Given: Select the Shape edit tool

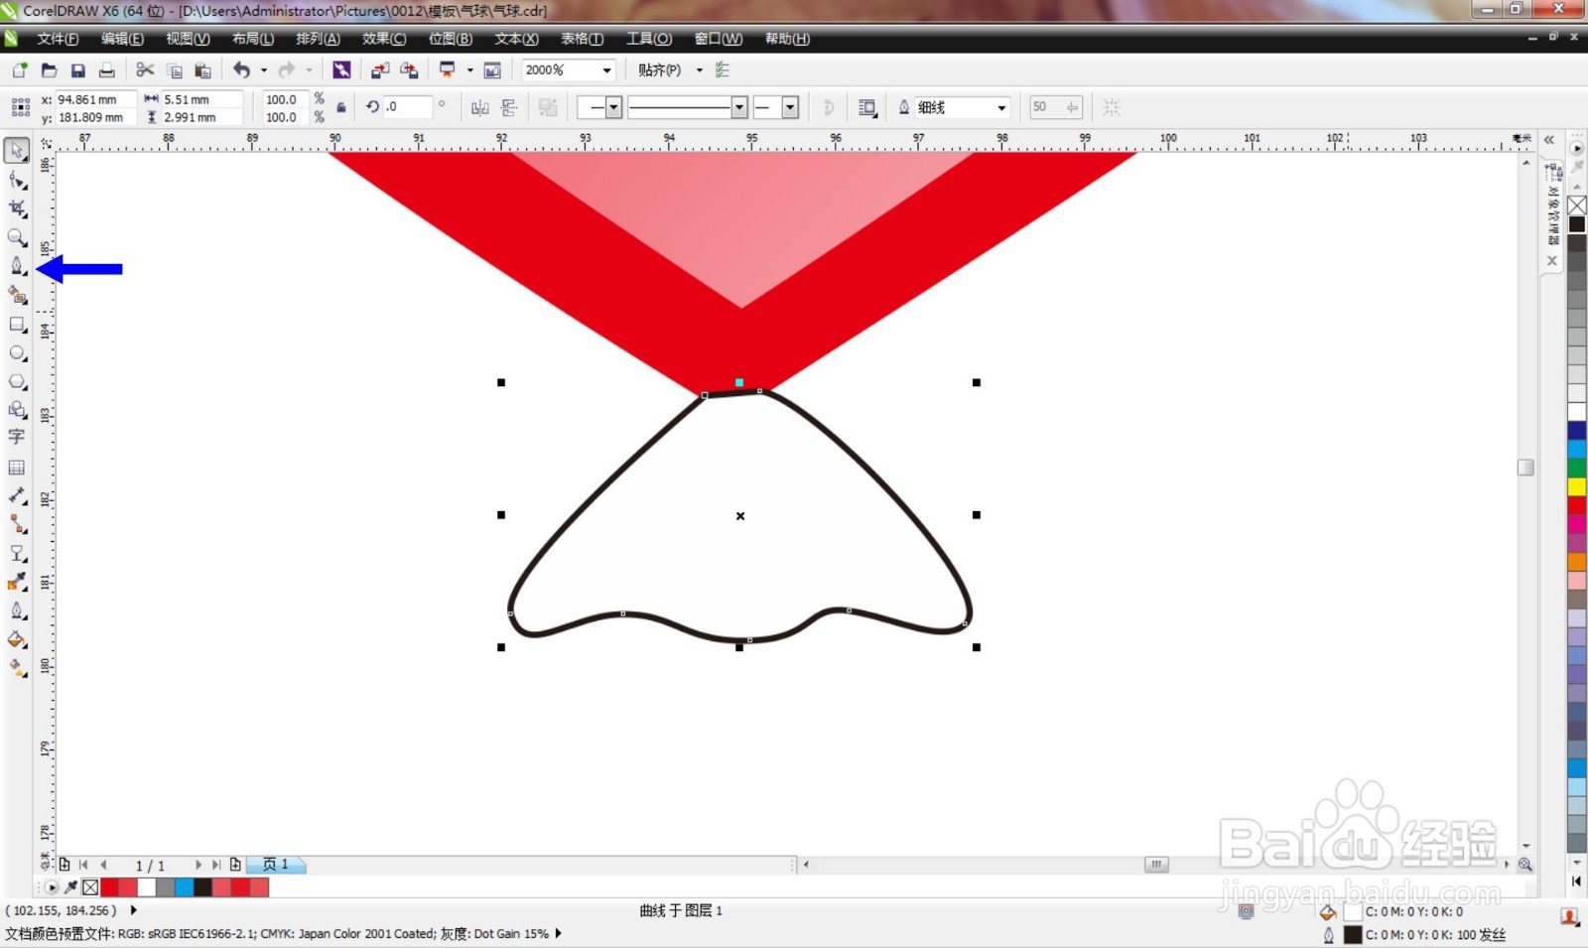Looking at the screenshot, I should 17,180.
